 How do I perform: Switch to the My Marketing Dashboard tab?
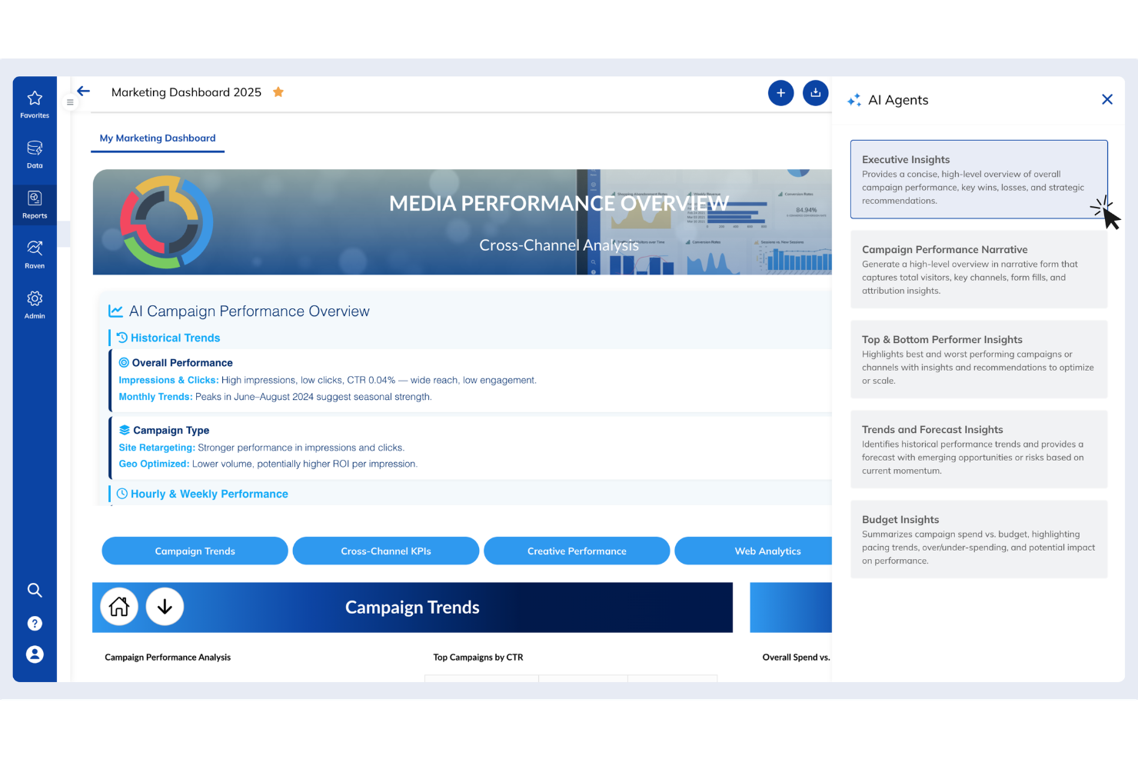pyautogui.click(x=158, y=138)
